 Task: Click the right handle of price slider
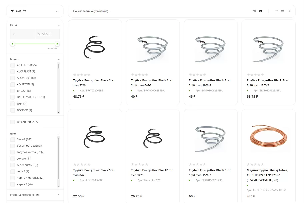pos(57,44)
